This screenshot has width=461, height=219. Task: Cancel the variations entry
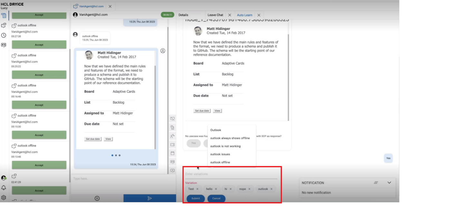(216, 198)
